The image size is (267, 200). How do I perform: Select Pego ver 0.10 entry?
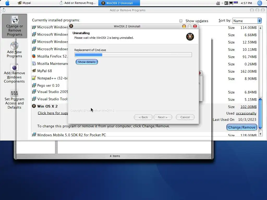click(48, 85)
